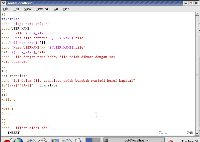Open the Edit menu
Screen dimensions: 200x142
(16, 9)
